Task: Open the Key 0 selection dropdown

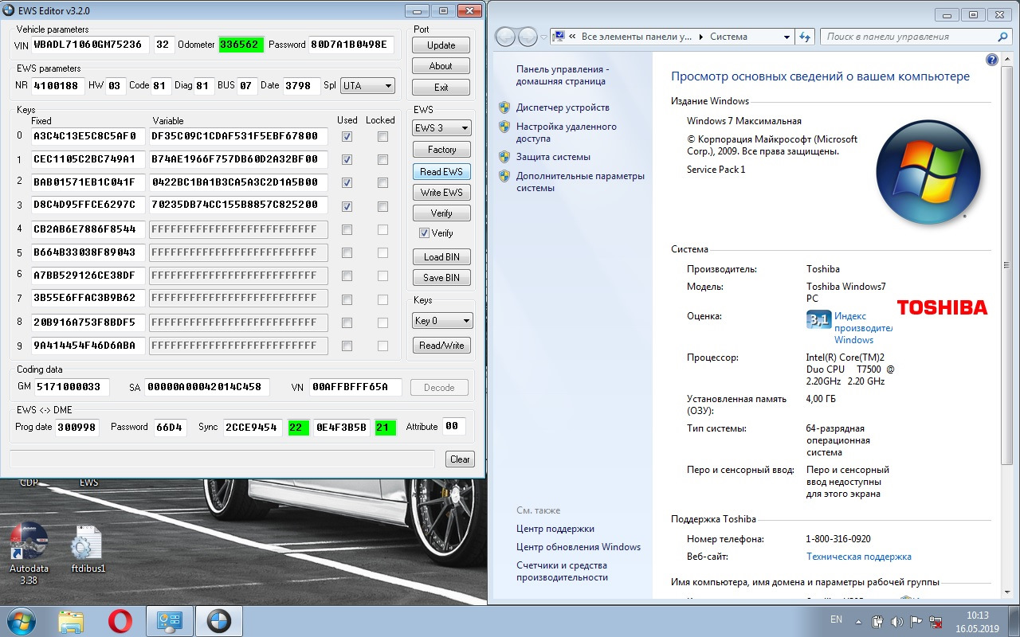Action: point(442,321)
